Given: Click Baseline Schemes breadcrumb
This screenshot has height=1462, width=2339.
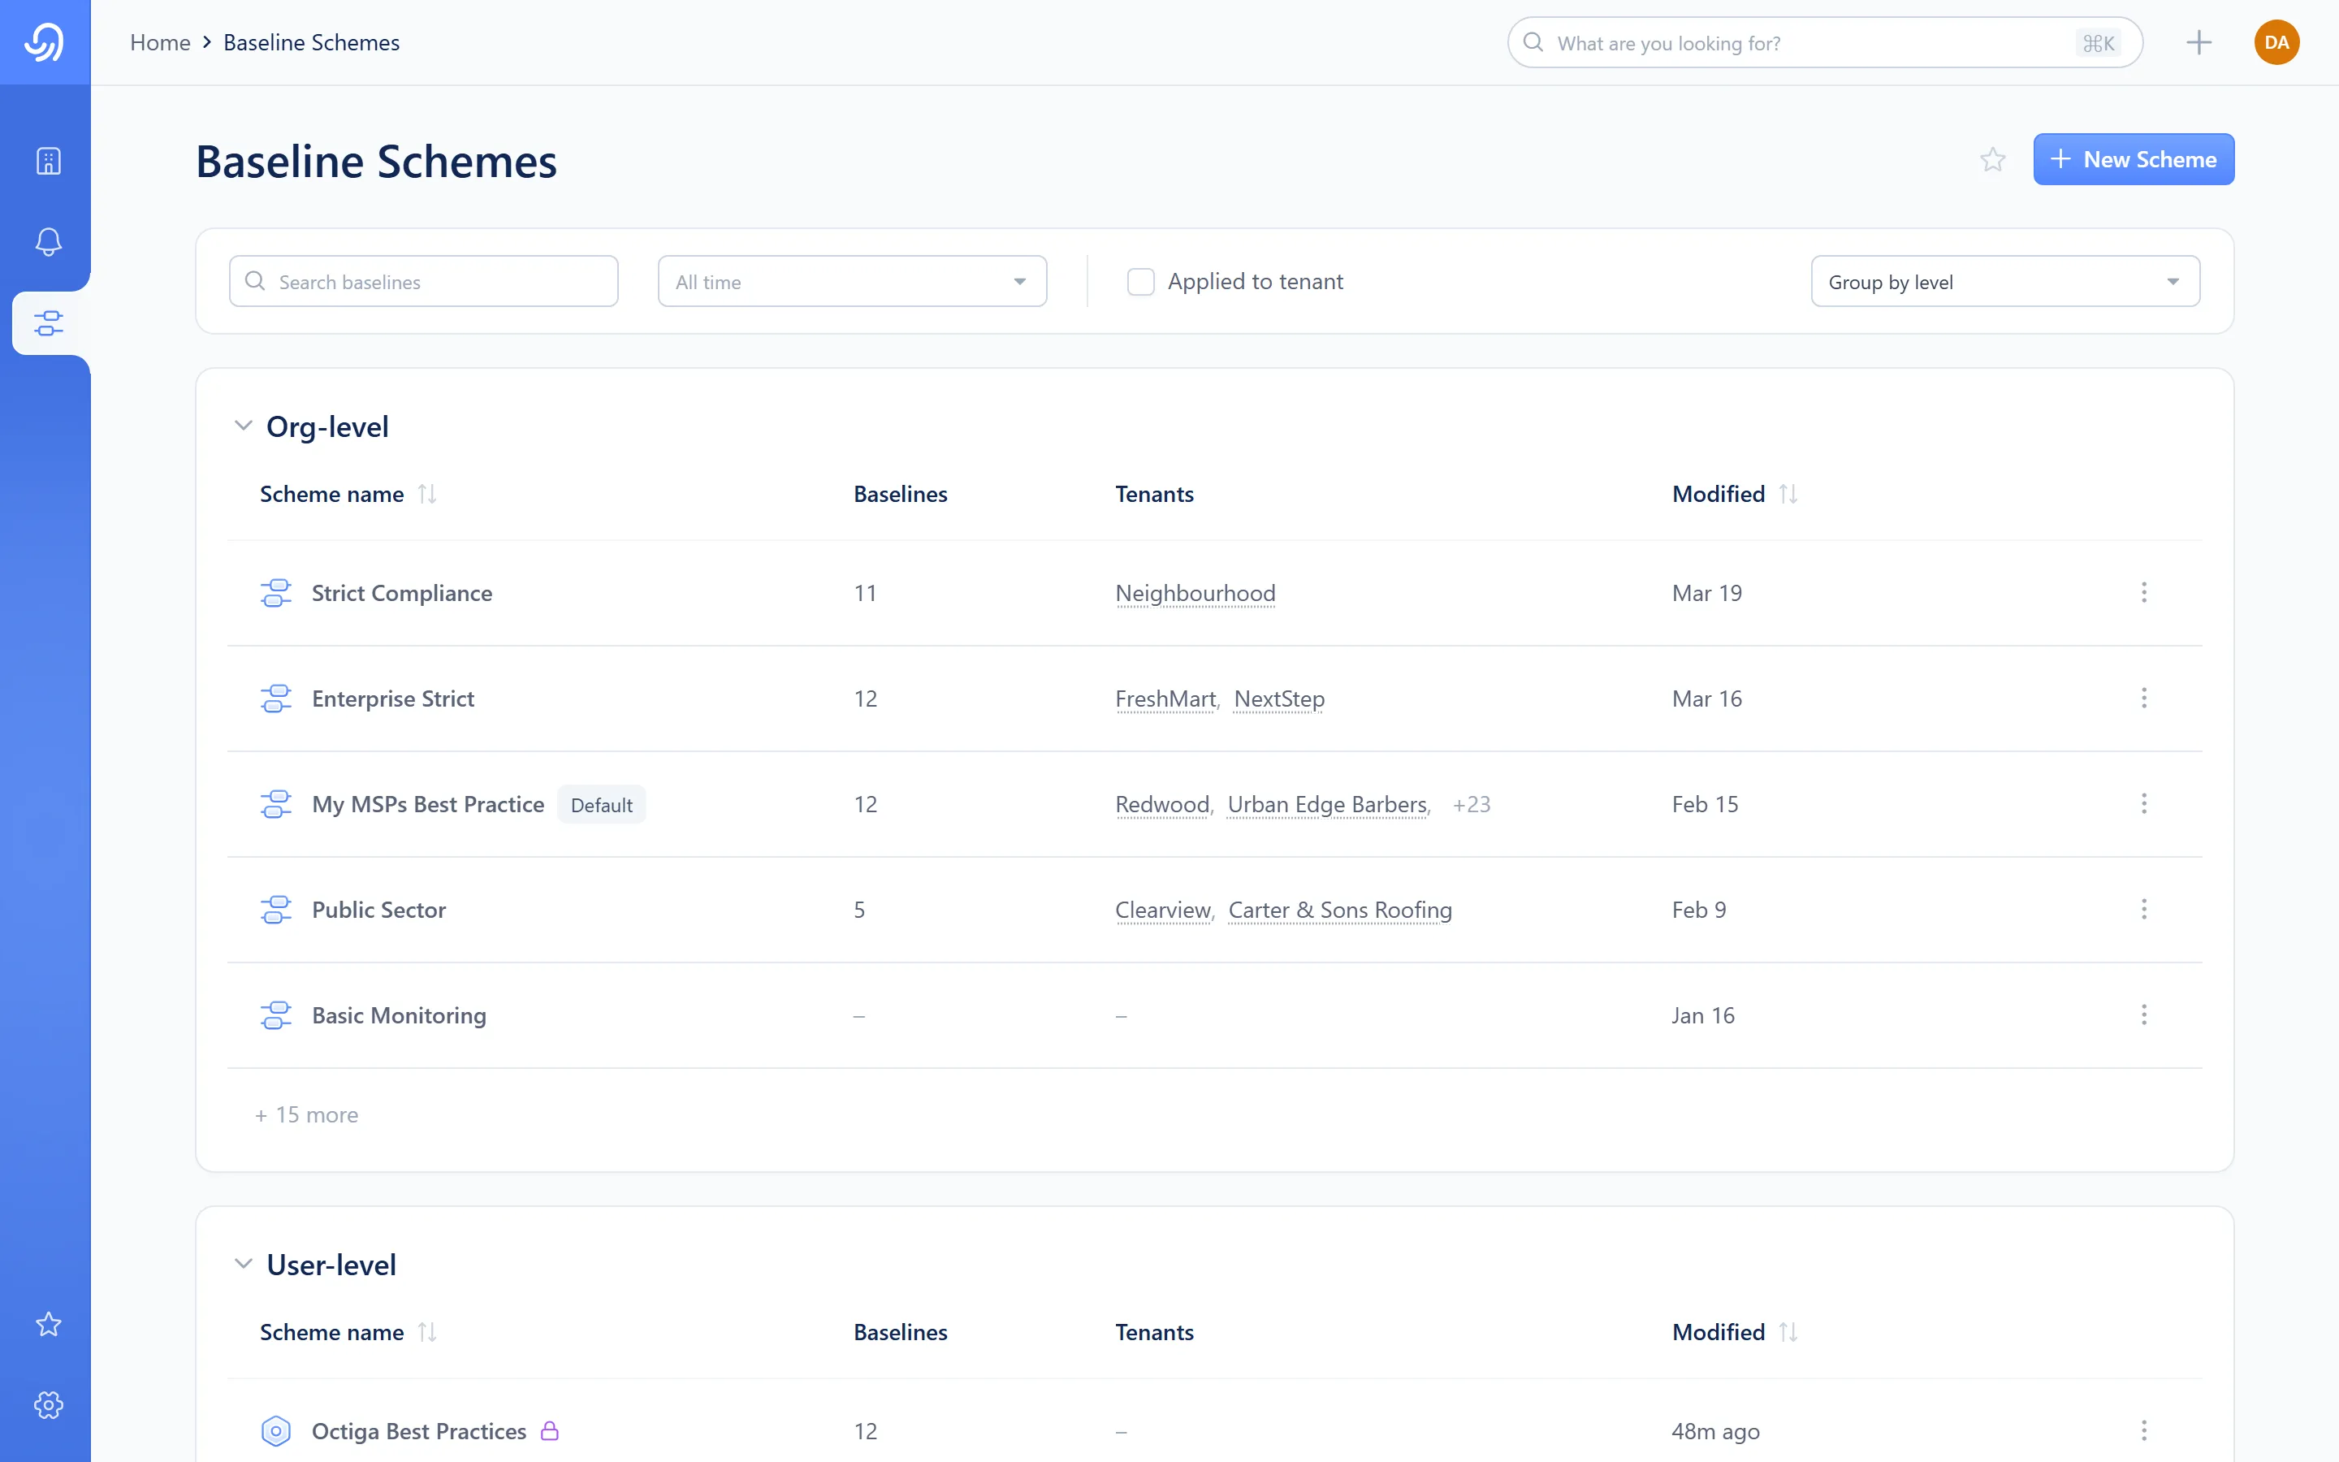Looking at the screenshot, I should (311, 42).
